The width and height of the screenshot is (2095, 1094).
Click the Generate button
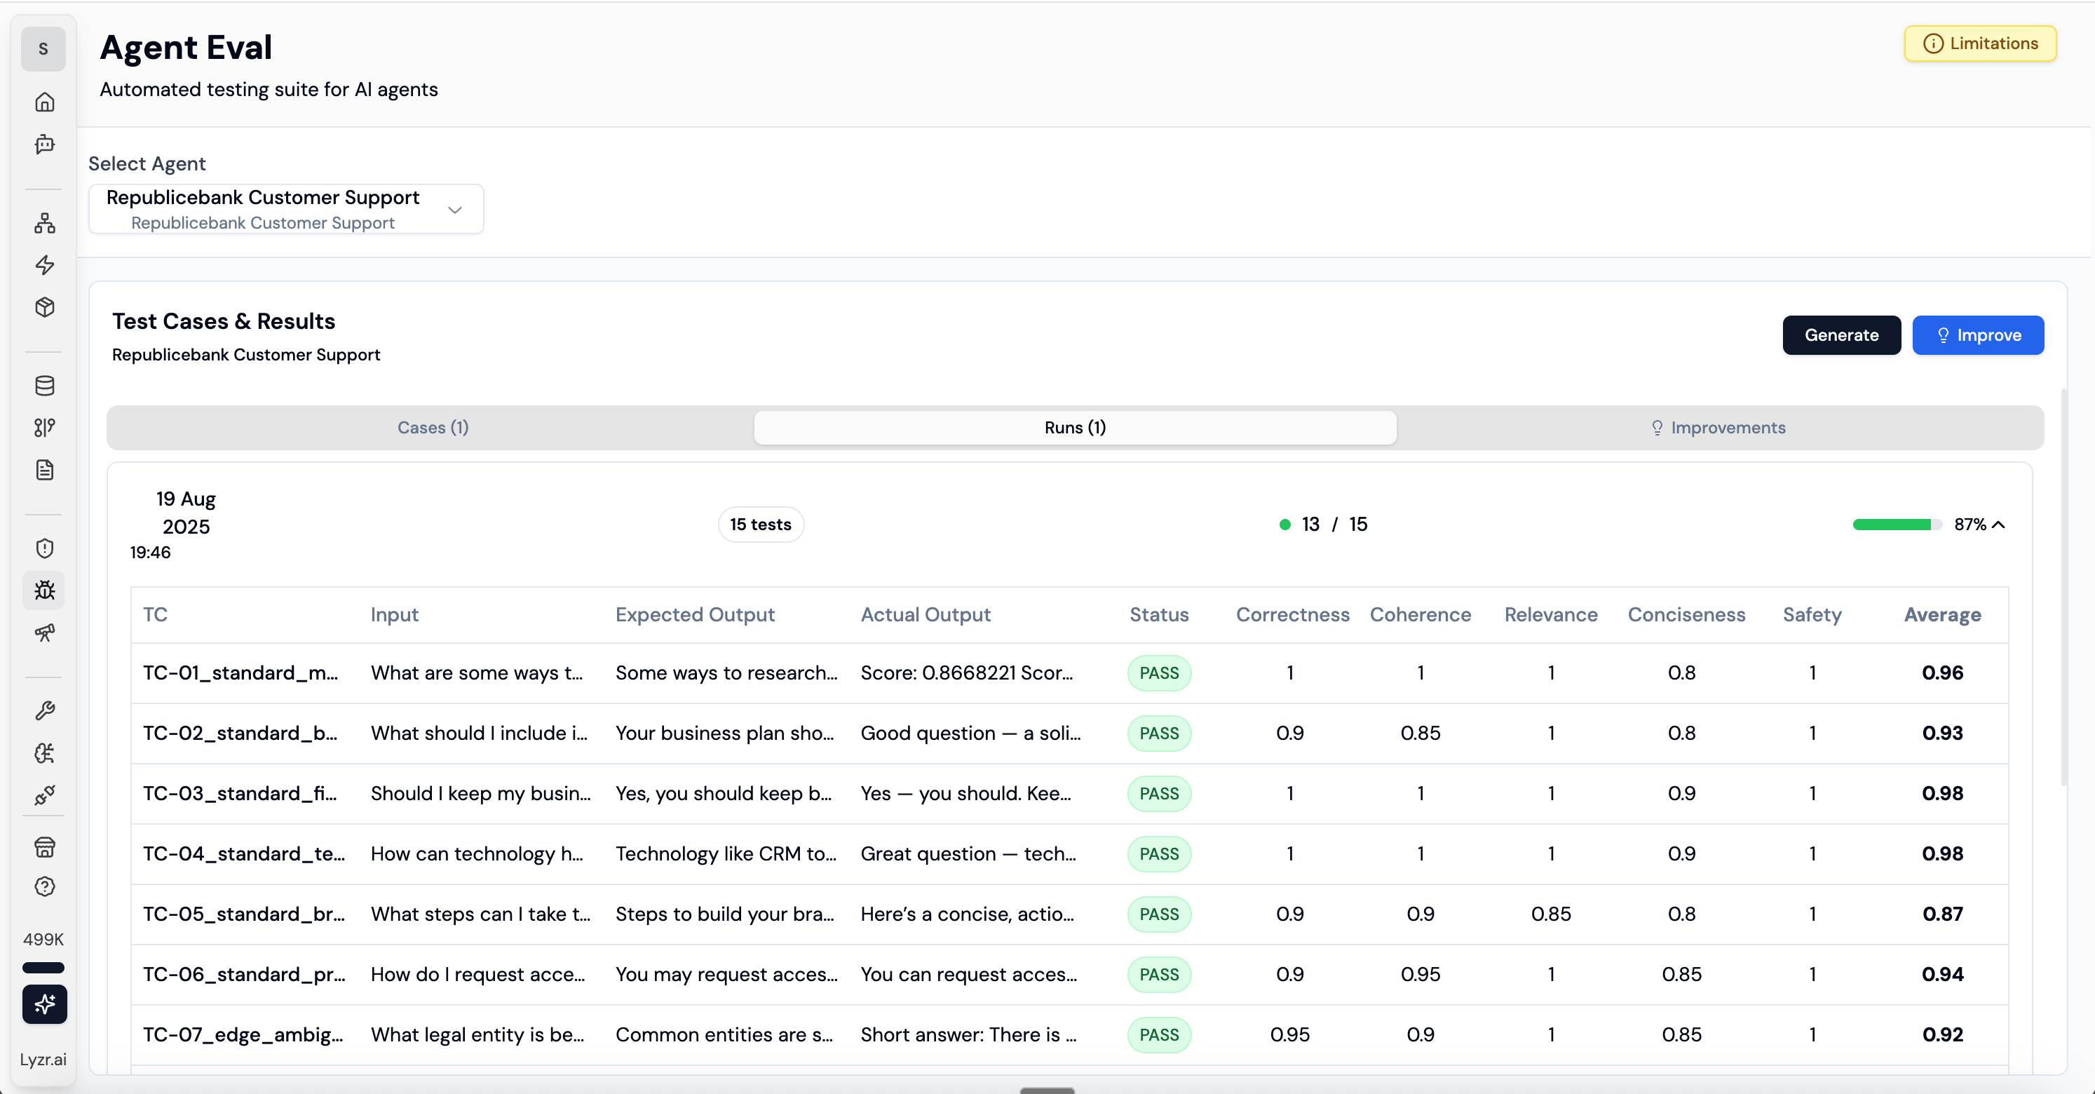tap(1841, 335)
